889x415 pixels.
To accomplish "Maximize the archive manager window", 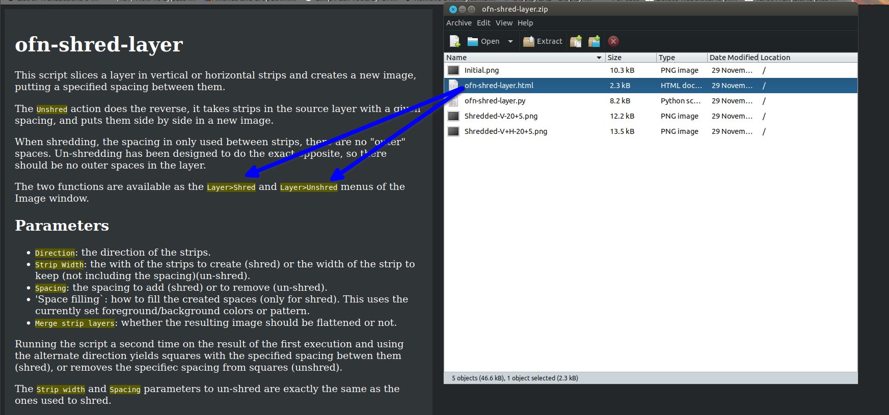I will tap(471, 9).
